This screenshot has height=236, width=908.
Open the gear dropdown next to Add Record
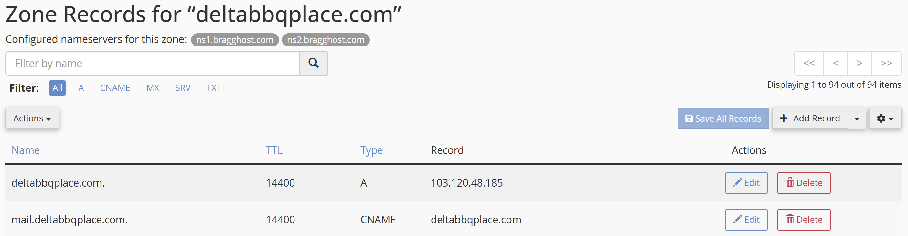click(885, 118)
